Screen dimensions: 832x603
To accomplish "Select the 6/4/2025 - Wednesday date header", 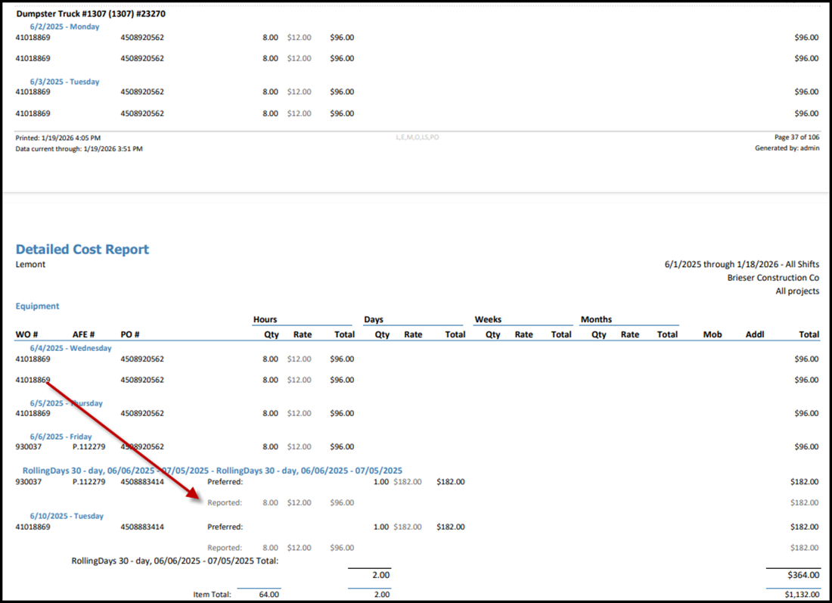I will (x=70, y=349).
